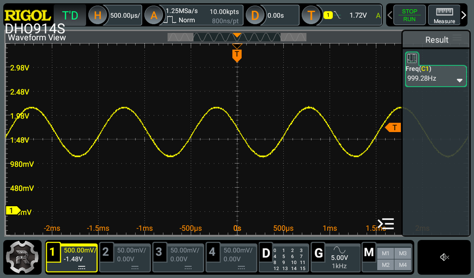
Task: Enable channel 3
Action: point(159,252)
